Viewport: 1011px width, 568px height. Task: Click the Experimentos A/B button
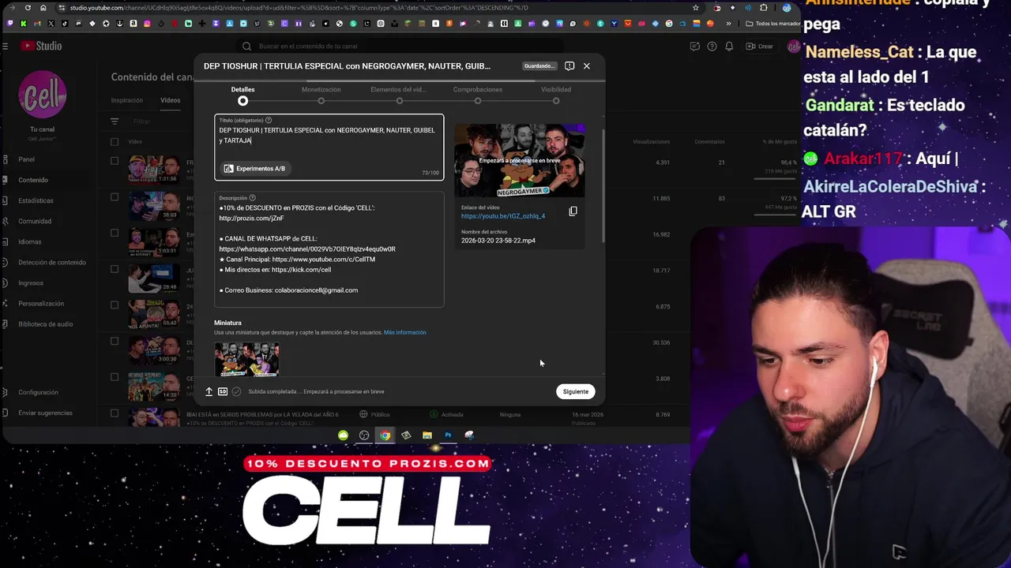tap(254, 169)
